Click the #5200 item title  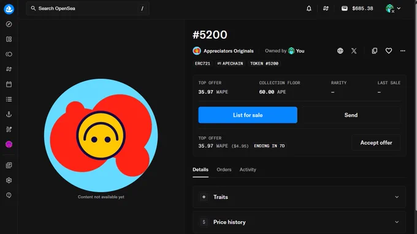pos(210,35)
